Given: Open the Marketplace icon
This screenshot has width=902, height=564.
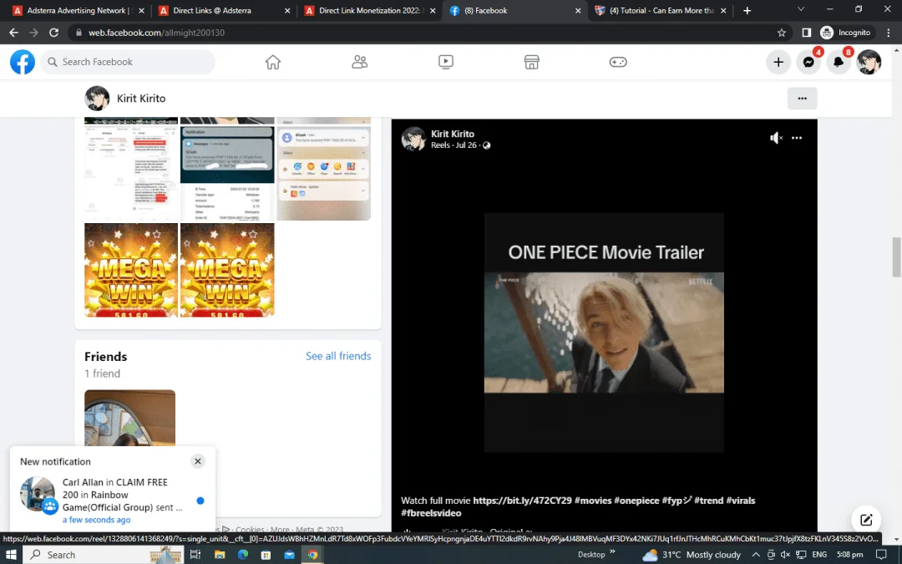Looking at the screenshot, I should (x=531, y=62).
